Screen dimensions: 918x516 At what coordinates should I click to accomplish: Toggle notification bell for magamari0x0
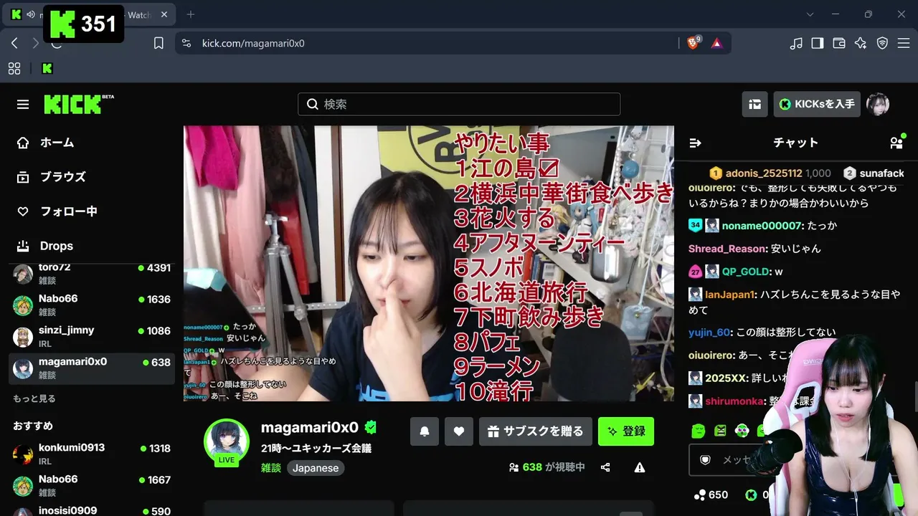pyautogui.click(x=425, y=431)
